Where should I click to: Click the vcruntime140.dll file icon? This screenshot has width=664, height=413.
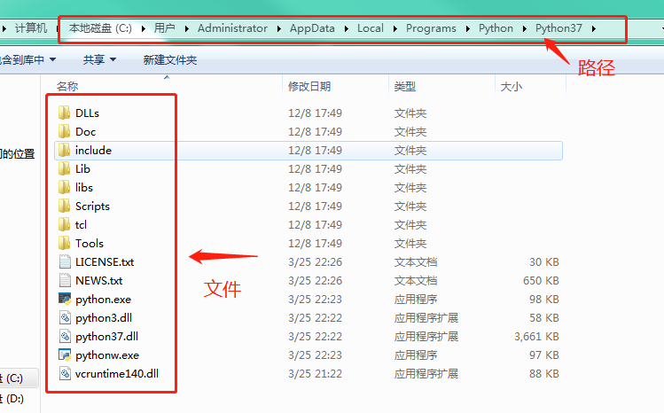click(x=65, y=374)
